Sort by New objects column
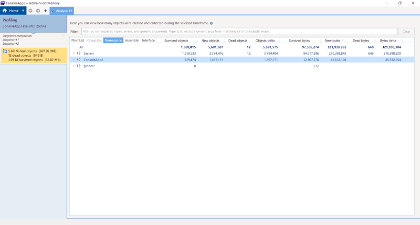 pyautogui.click(x=210, y=41)
